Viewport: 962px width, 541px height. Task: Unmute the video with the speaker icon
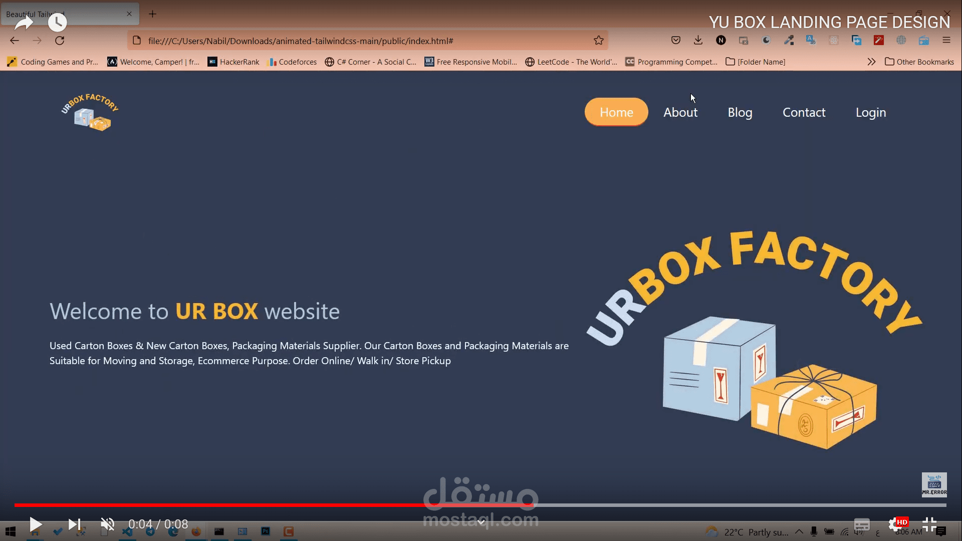pos(107,524)
